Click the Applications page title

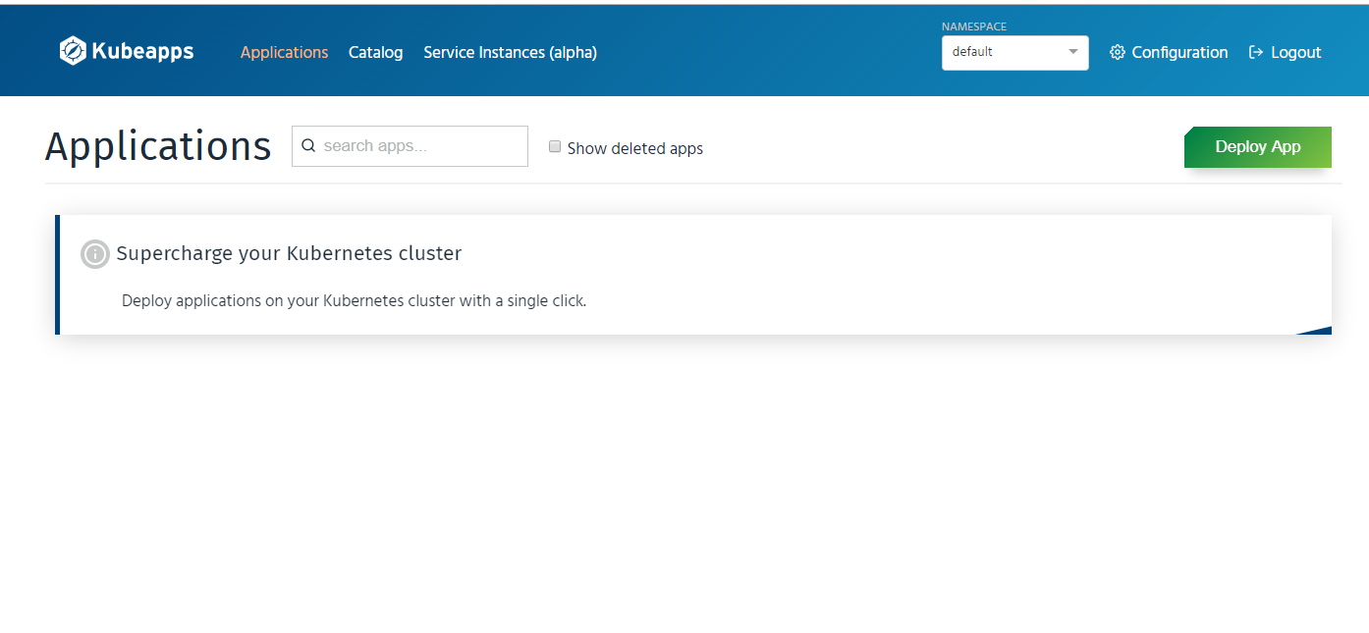(x=158, y=146)
